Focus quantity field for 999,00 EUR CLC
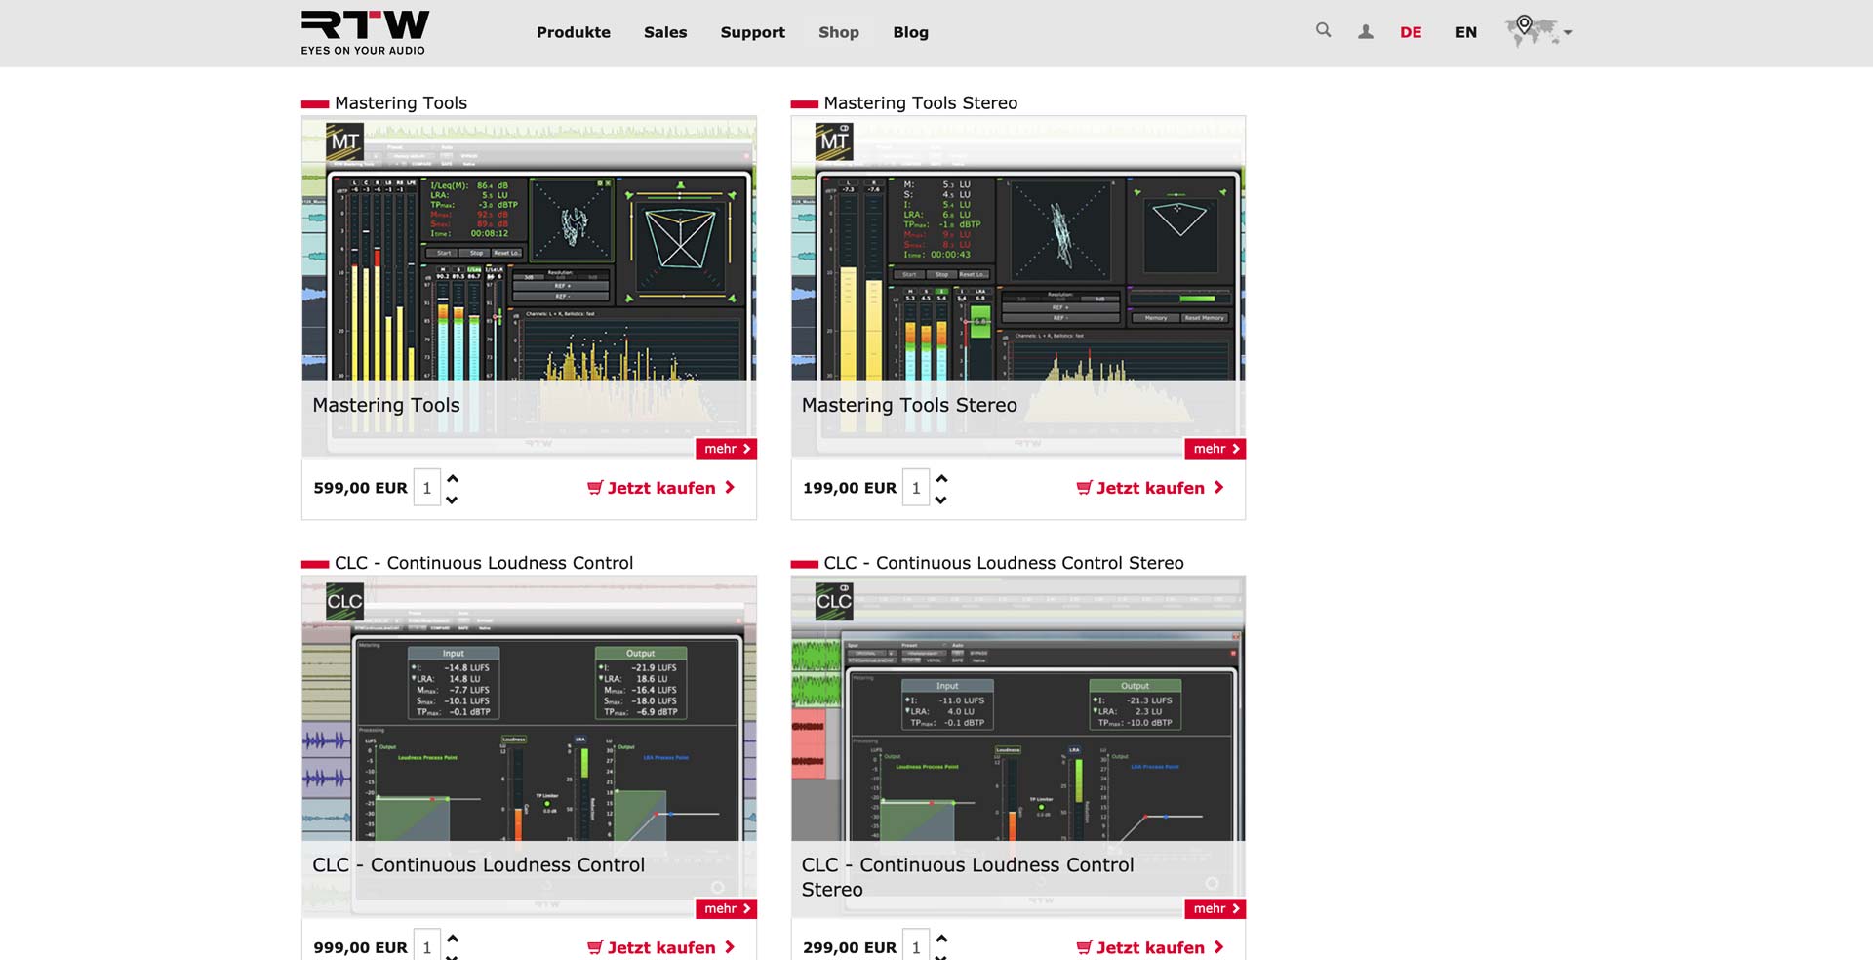Image resolution: width=1873 pixels, height=960 pixels. pyautogui.click(x=426, y=944)
